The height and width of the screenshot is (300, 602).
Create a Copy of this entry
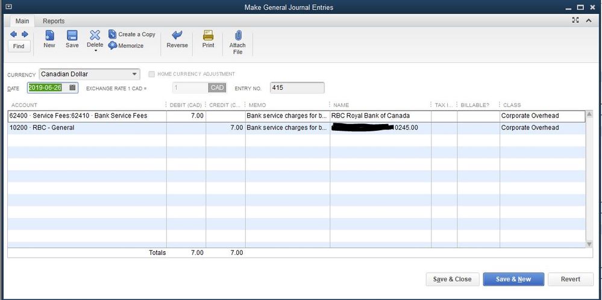click(132, 34)
